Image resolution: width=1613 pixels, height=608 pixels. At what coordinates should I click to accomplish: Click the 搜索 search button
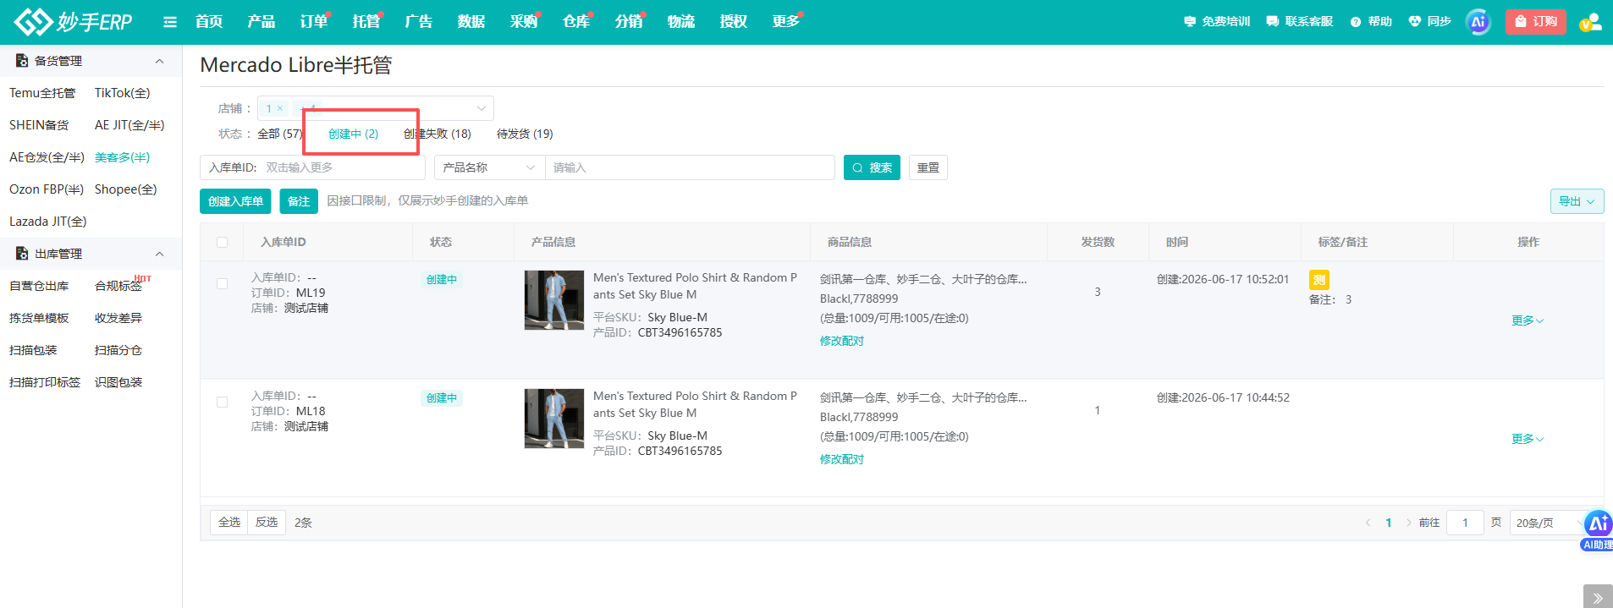(872, 167)
